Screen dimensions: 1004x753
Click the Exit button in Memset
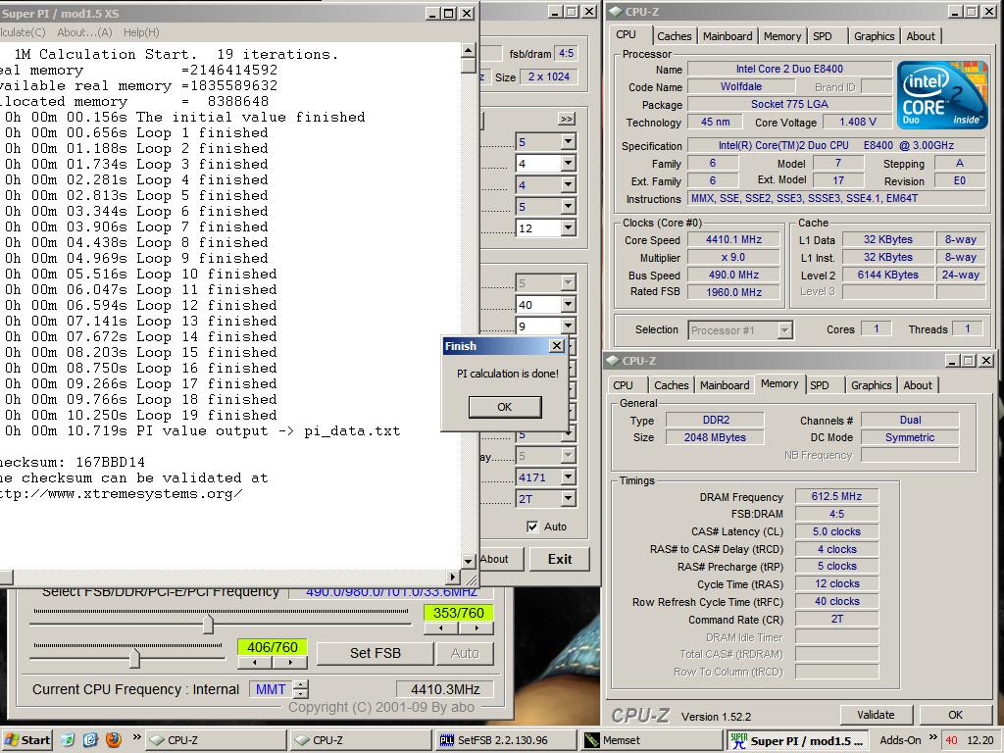click(x=560, y=559)
